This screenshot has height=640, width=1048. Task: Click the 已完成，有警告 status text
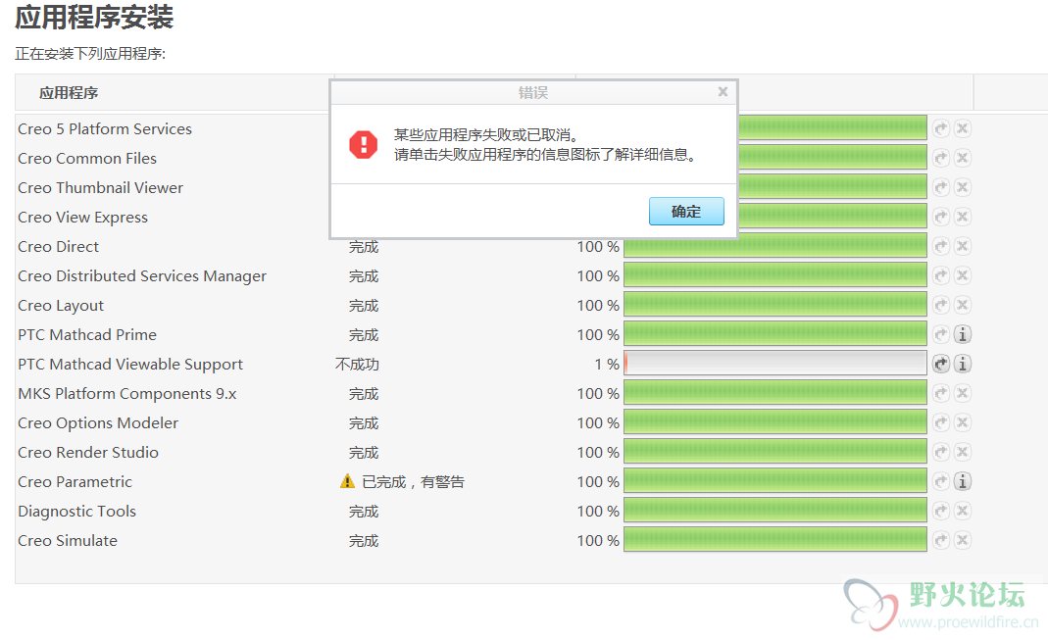[413, 481]
